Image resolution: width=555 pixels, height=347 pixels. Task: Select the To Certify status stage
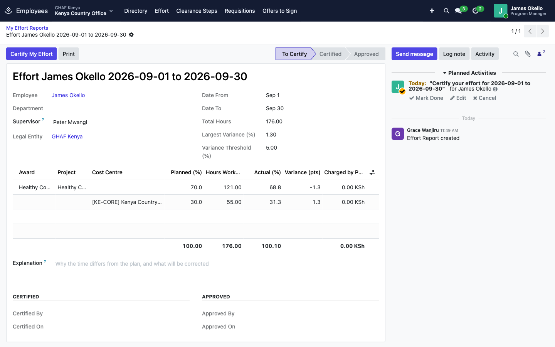(x=294, y=54)
